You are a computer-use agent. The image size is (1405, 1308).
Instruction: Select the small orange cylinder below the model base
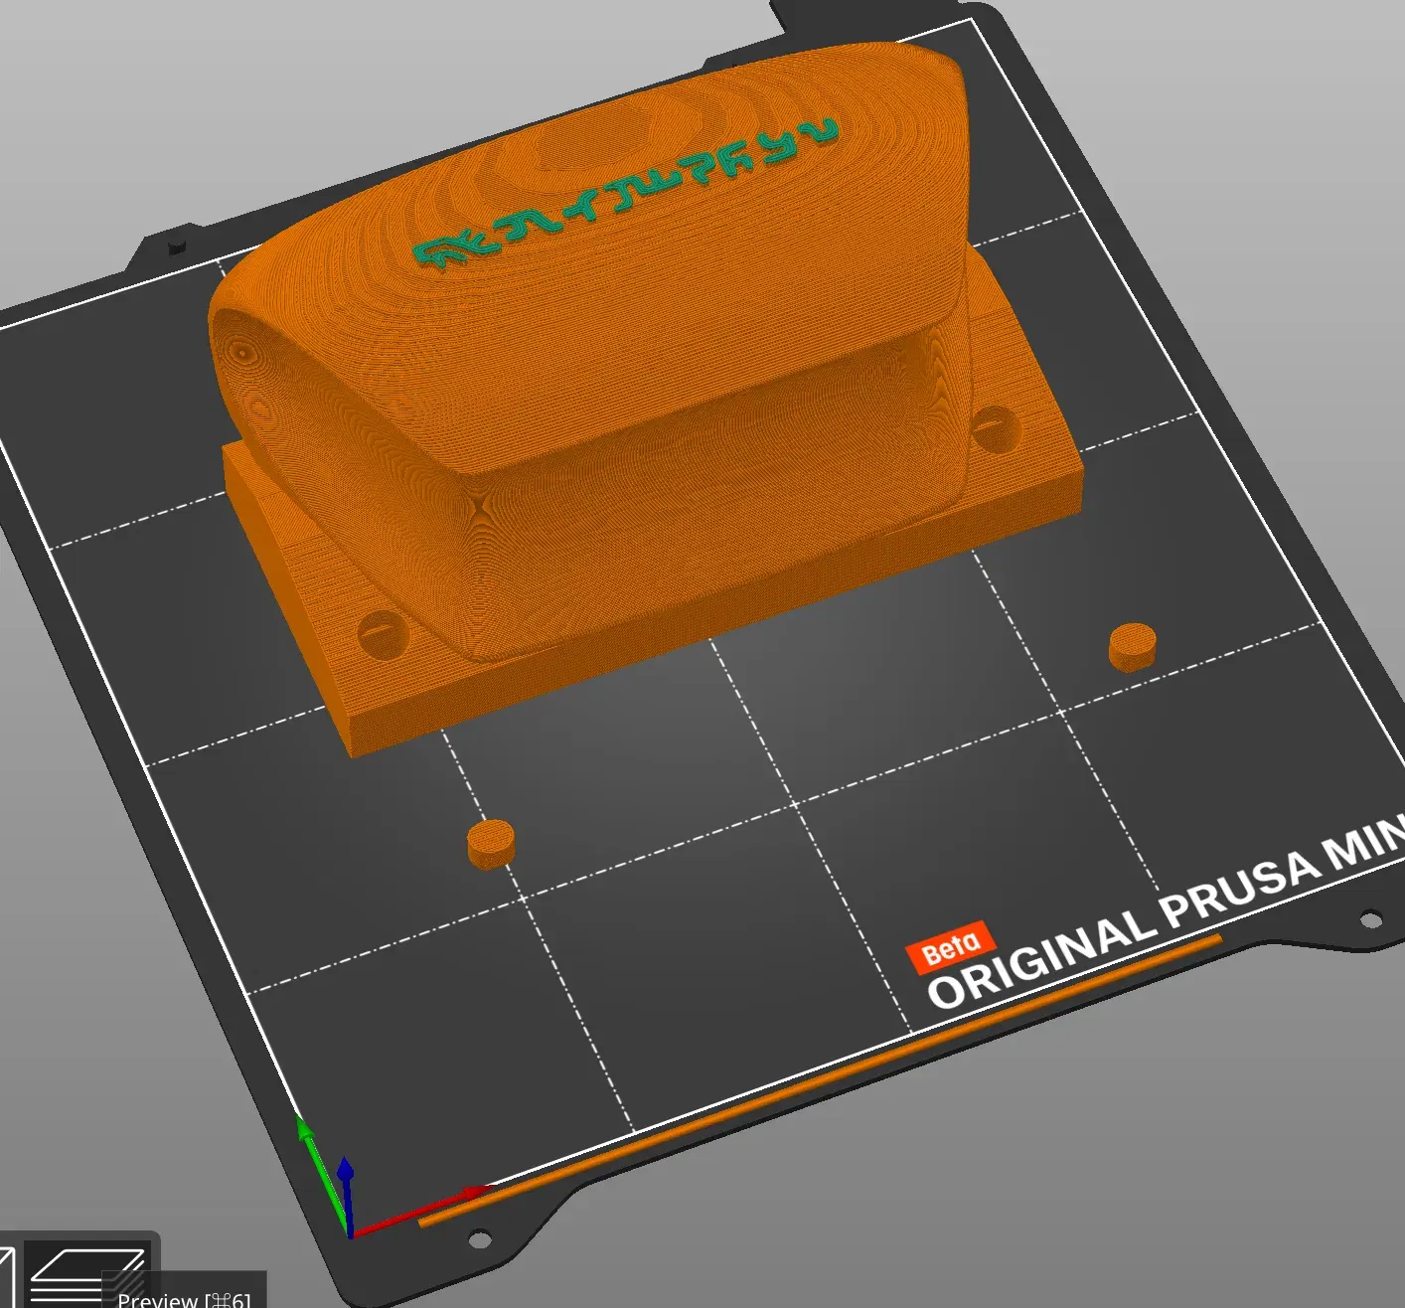491,846
